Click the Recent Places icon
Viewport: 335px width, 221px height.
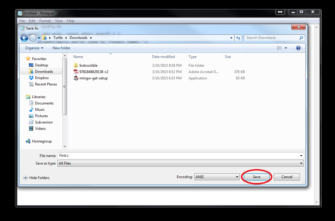[31, 84]
